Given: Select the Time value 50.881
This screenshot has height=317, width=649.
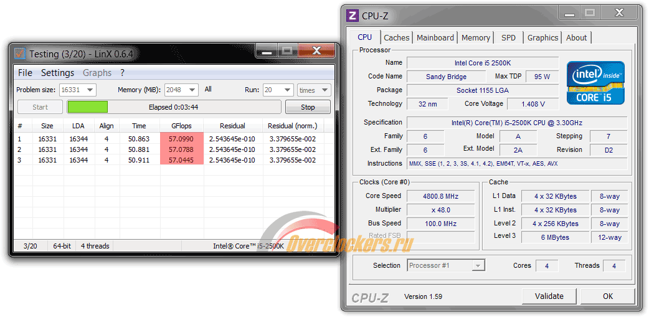Looking at the screenshot, I should 139,149.
